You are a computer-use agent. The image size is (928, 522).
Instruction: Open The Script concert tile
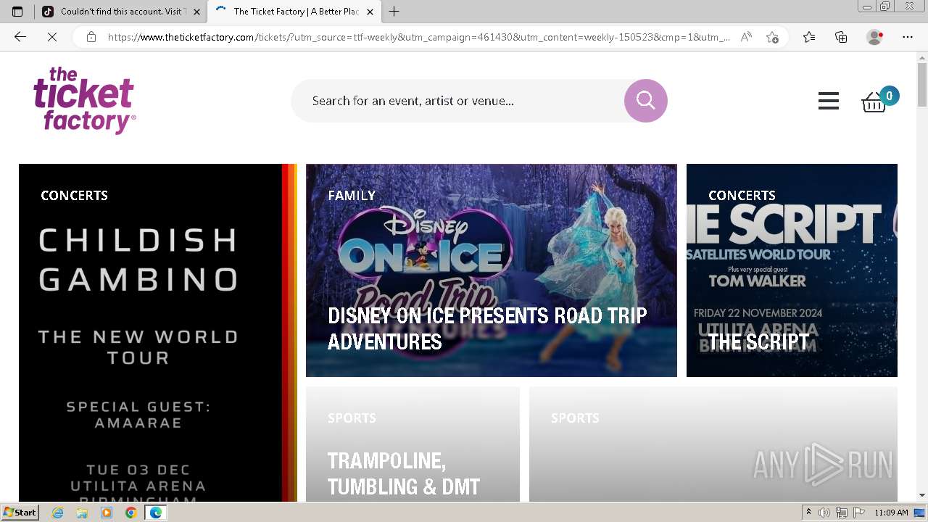(x=792, y=270)
